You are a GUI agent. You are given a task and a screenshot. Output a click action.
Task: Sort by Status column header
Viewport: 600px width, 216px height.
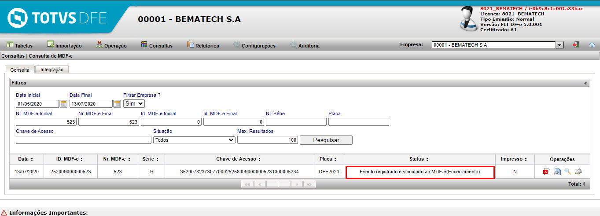(420, 159)
